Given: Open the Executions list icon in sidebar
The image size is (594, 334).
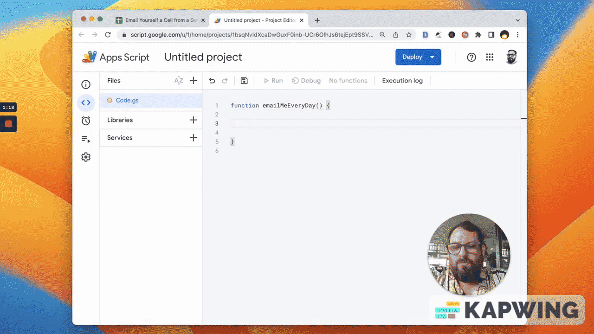Looking at the screenshot, I should 86,139.
